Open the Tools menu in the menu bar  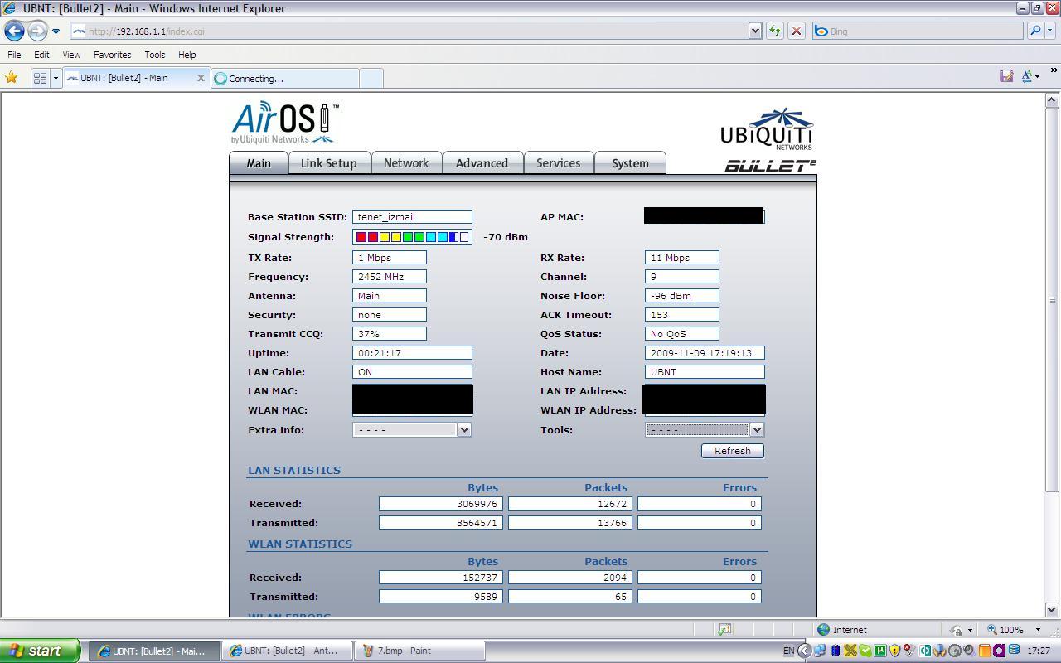click(155, 55)
